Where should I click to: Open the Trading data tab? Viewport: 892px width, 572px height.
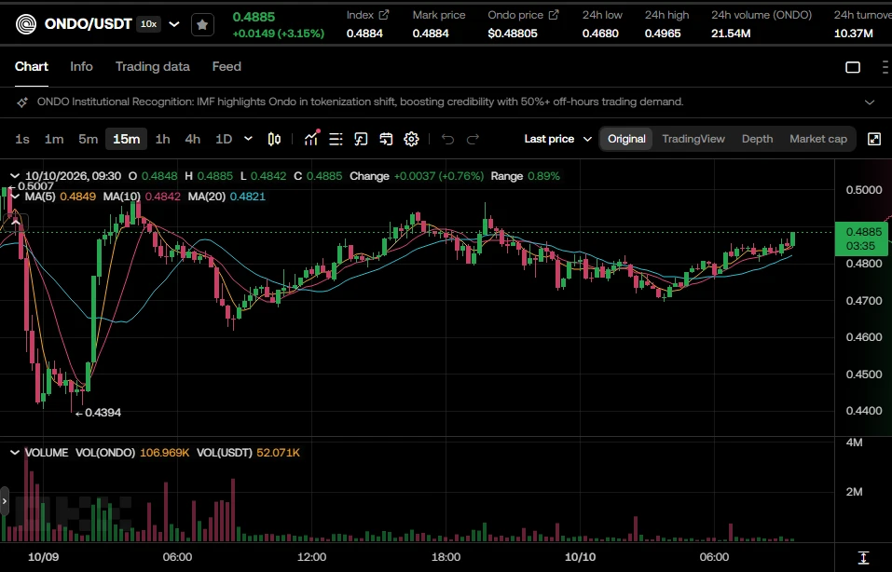(153, 66)
